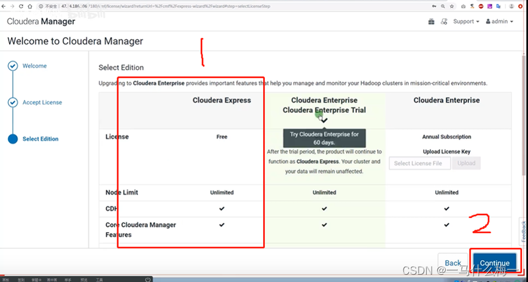Image resolution: width=528 pixels, height=282 pixels.
Task: Click 'Unlimited' under Cloudera Express
Action: coord(222,192)
